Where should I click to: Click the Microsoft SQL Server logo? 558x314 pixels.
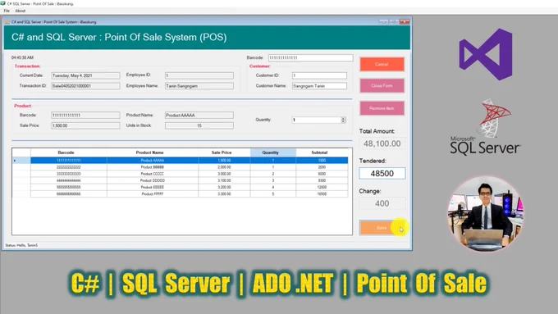pos(486,127)
